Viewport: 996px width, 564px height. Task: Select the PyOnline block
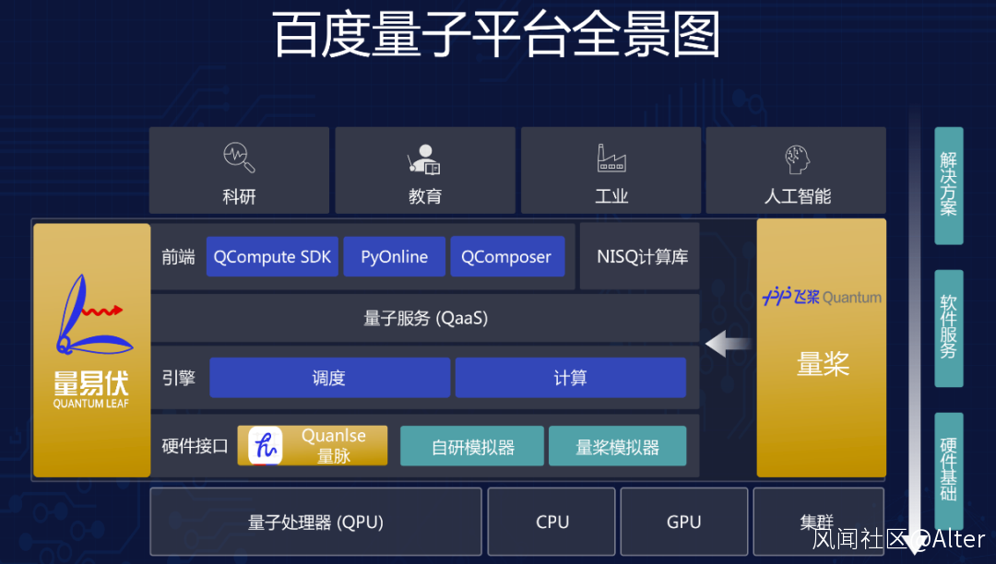point(395,256)
